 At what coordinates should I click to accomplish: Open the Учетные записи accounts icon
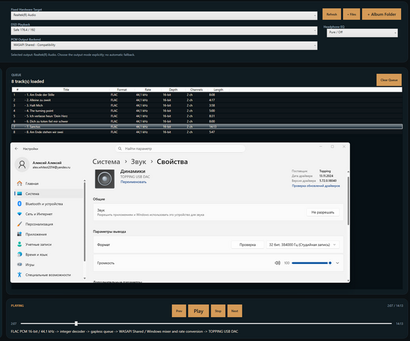click(19, 244)
